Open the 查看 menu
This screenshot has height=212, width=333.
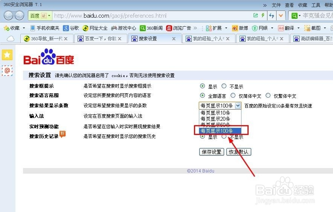(289, 5)
